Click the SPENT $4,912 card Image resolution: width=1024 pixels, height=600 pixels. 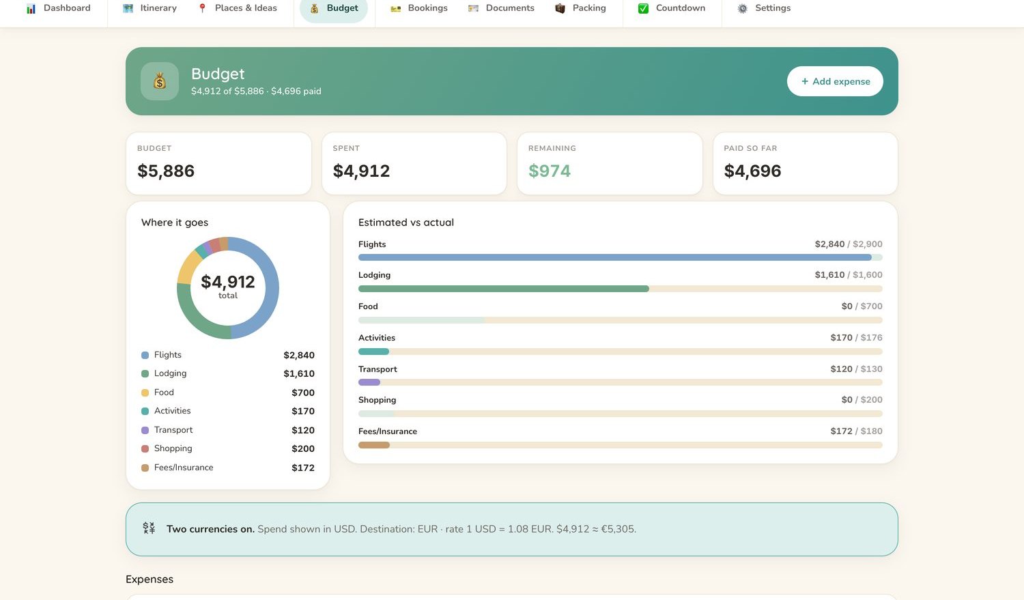[414, 163]
